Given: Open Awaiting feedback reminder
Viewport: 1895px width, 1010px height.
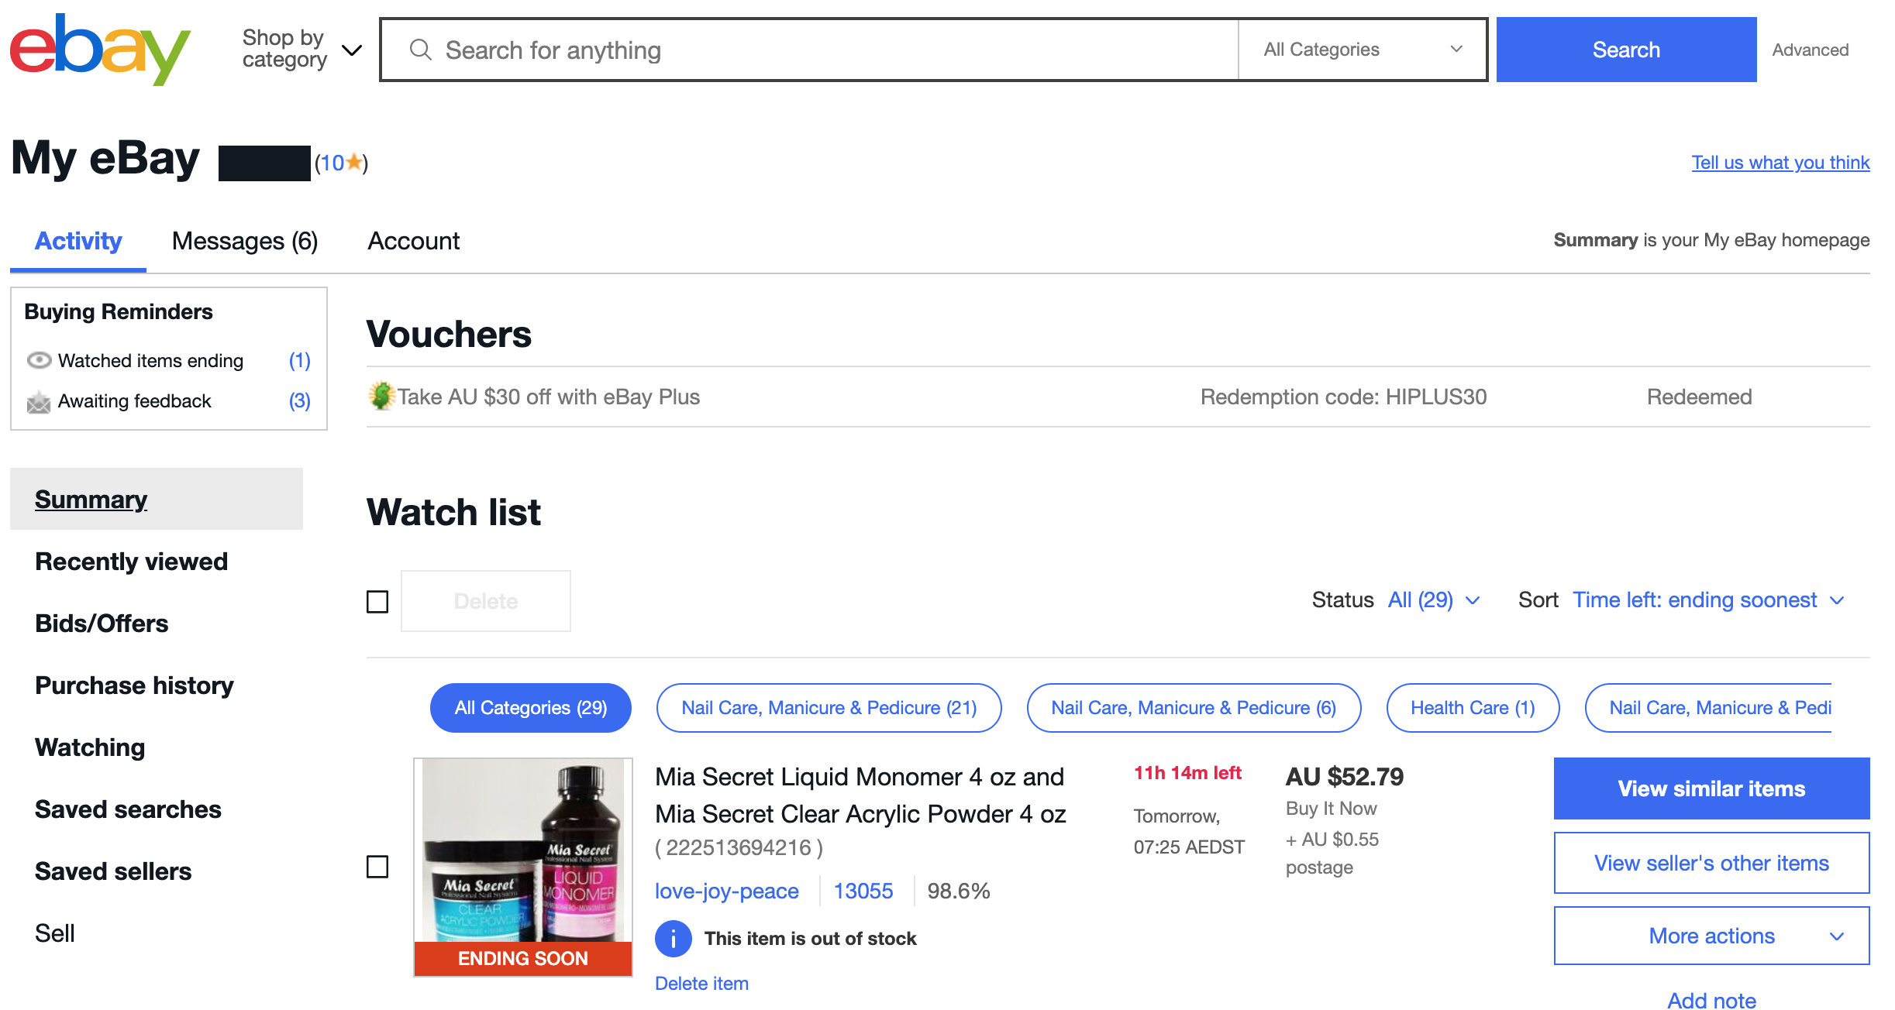Looking at the screenshot, I should point(134,401).
